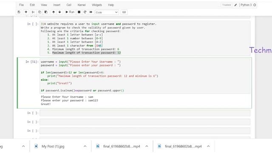
Task: Click the 'if password.isalnum()' code line
Action: pyautogui.click(x=82, y=91)
